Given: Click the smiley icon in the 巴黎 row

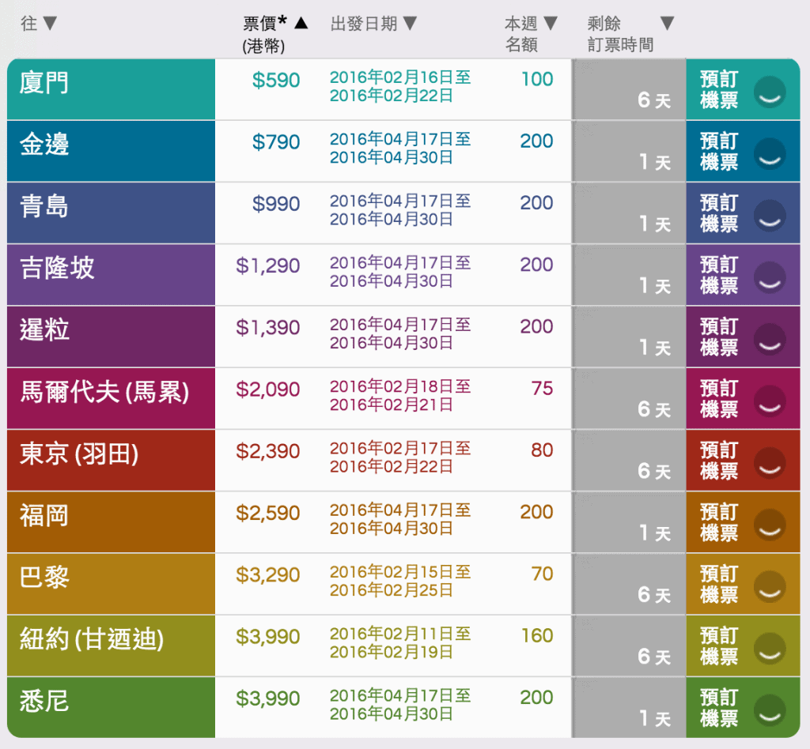Looking at the screenshot, I should coord(769,586).
